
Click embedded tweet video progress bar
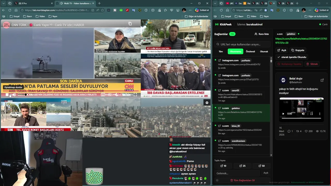[301, 118]
